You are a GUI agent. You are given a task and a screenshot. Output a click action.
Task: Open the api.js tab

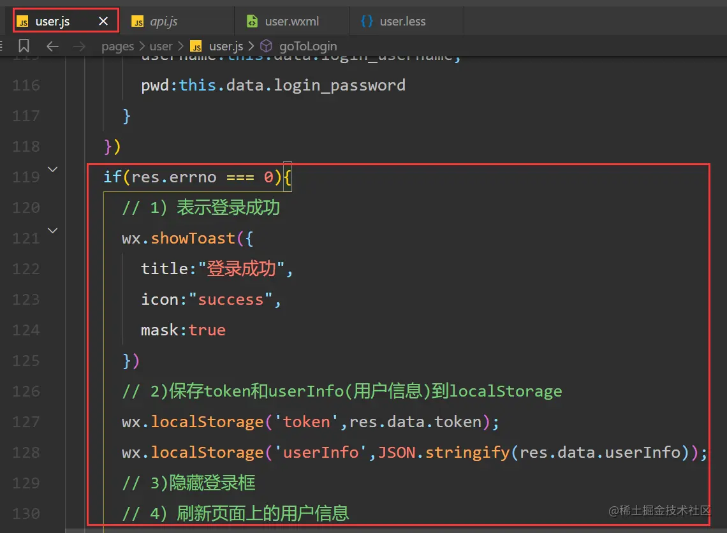pyautogui.click(x=176, y=21)
